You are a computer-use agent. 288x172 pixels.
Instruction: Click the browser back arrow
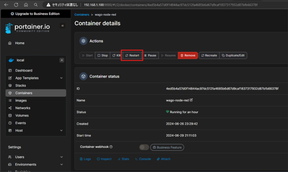pyautogui.click(x=6, y=5)
